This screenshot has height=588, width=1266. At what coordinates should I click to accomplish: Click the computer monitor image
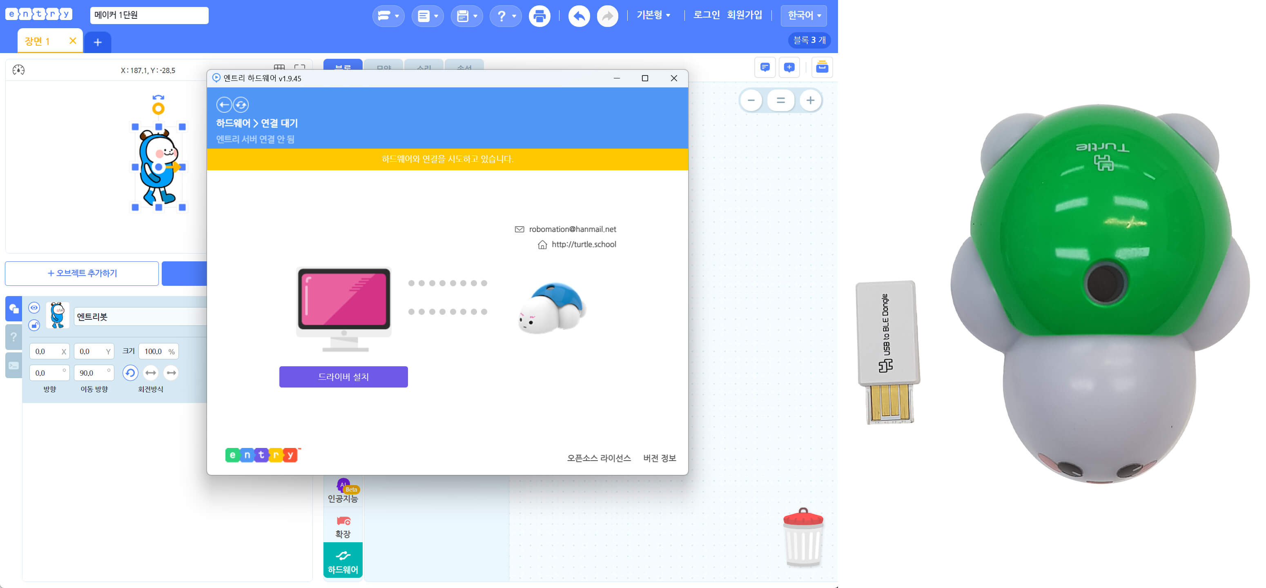[343, 309]
